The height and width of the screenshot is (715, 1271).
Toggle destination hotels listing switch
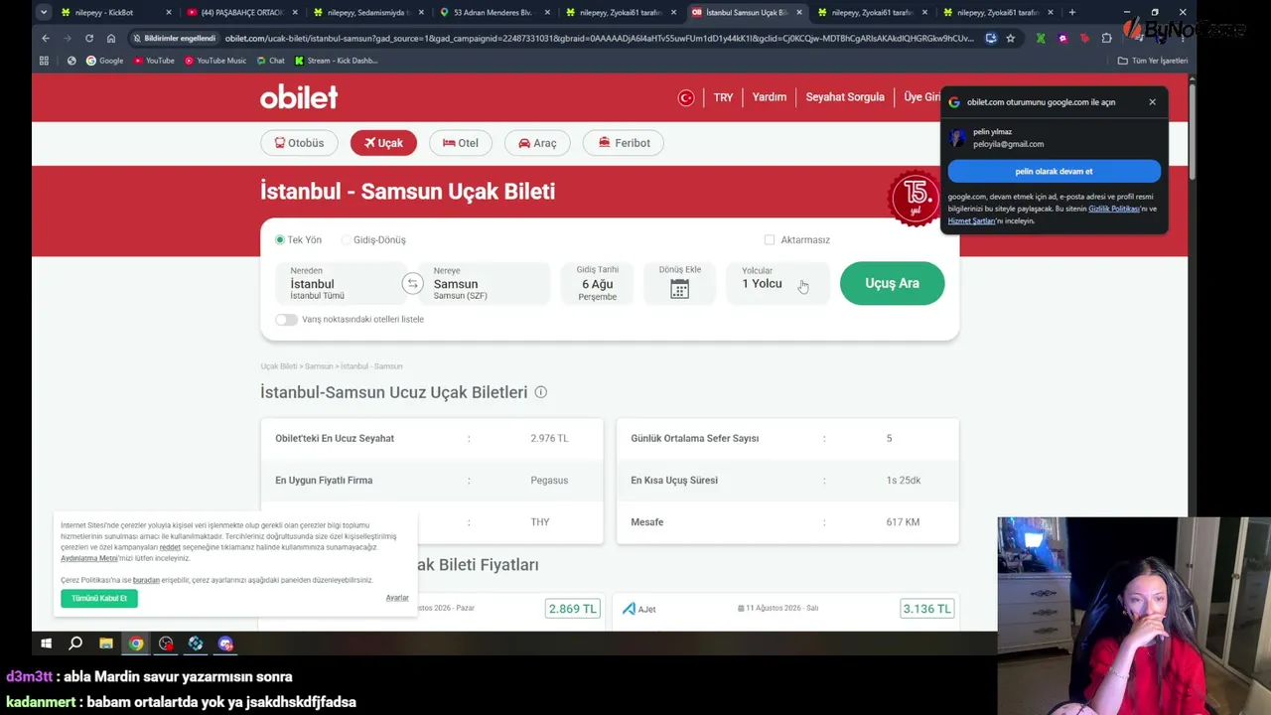click(x=286, y=319)
